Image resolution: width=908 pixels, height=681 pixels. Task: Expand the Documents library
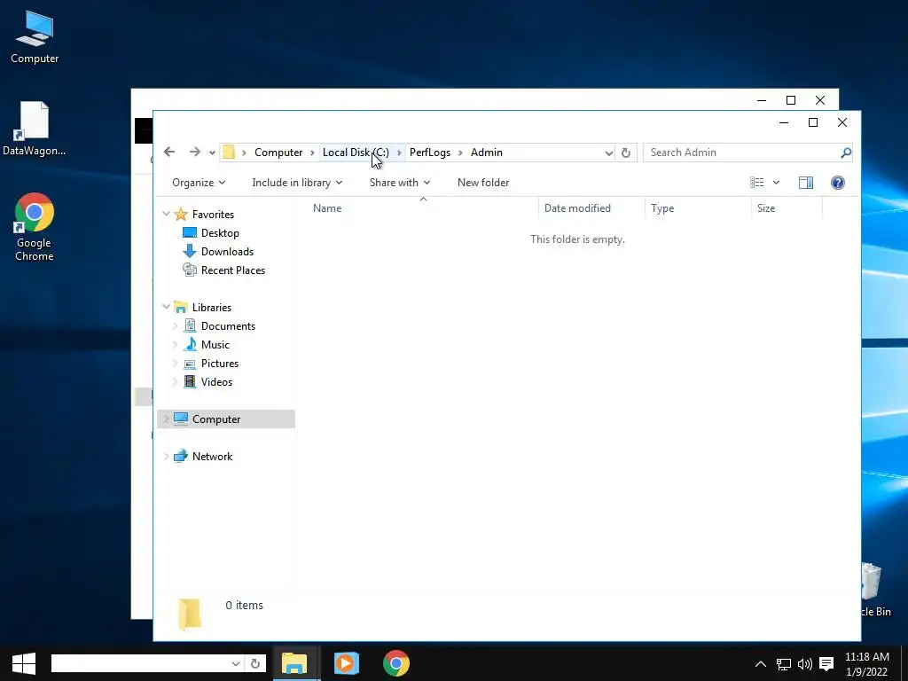175,326
